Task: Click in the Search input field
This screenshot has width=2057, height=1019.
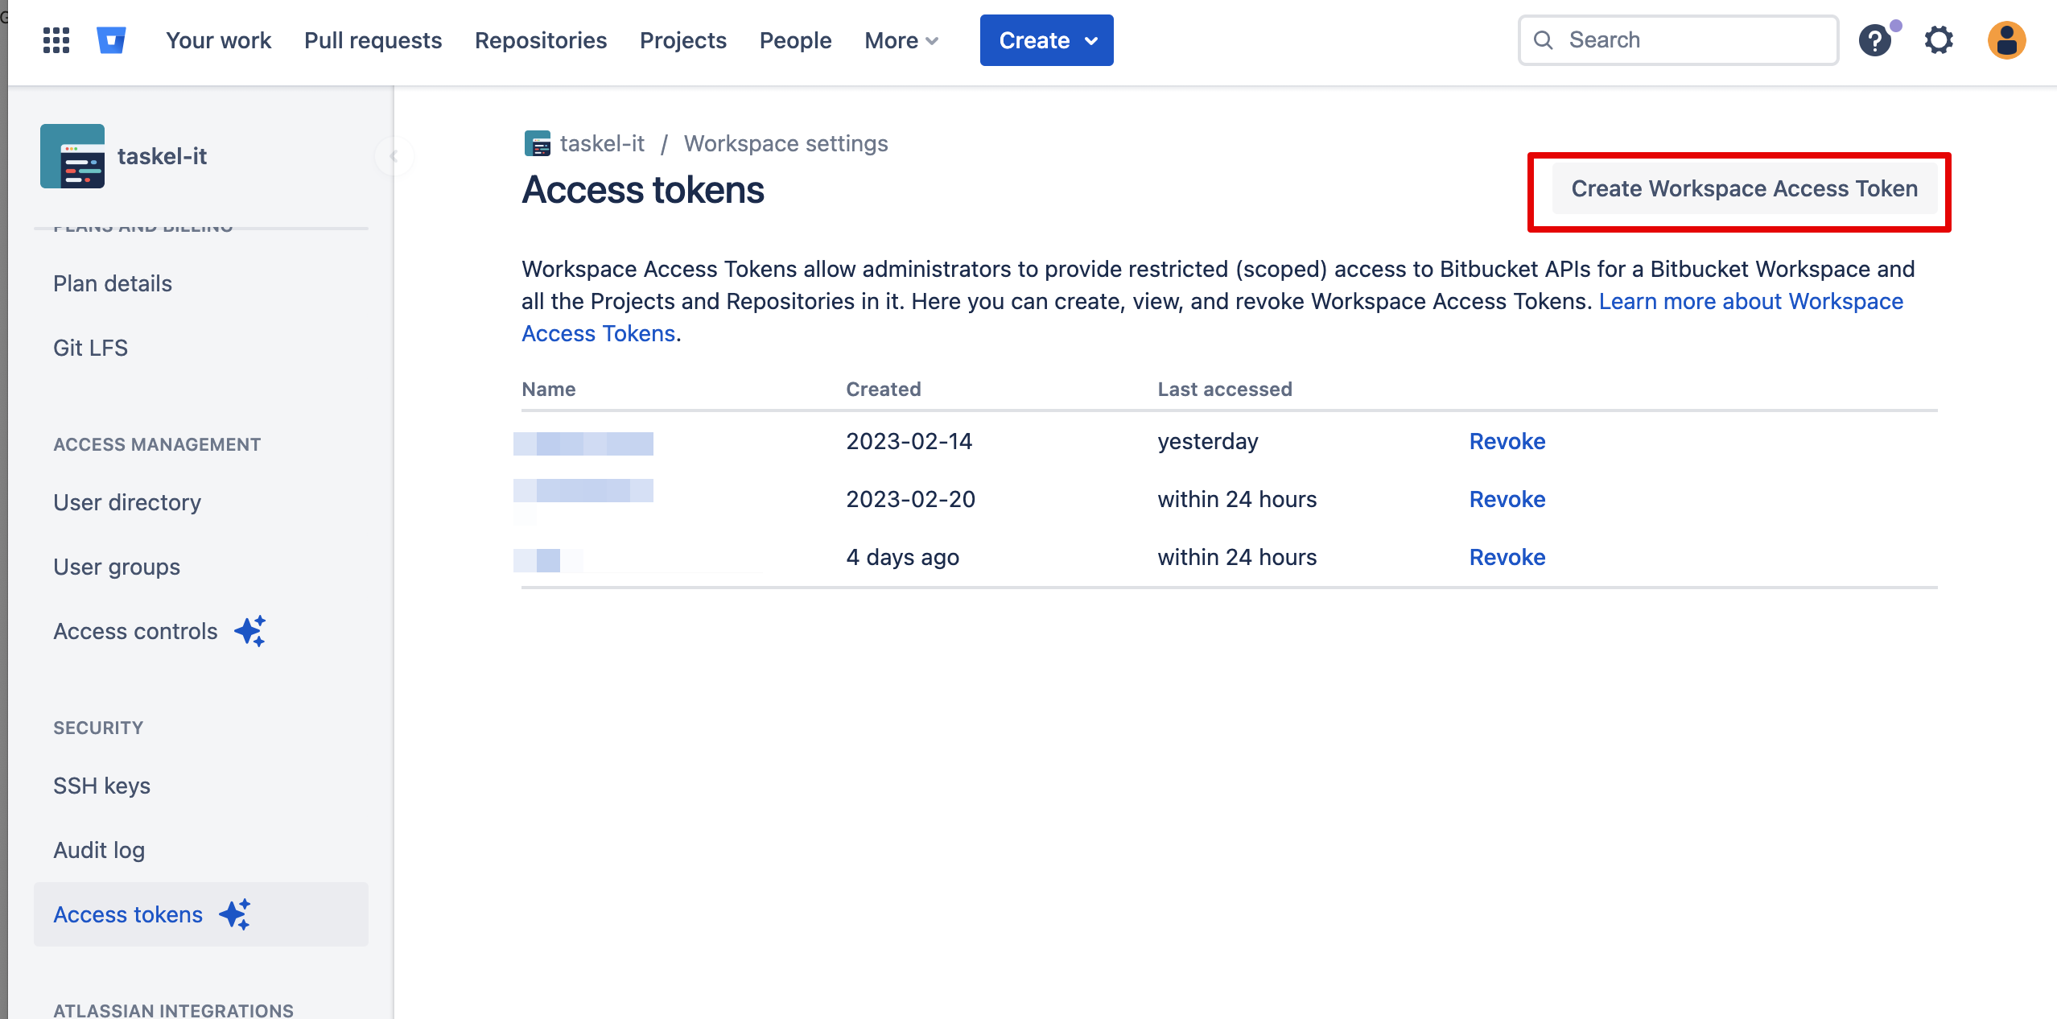Action: tap(1690, 40)
